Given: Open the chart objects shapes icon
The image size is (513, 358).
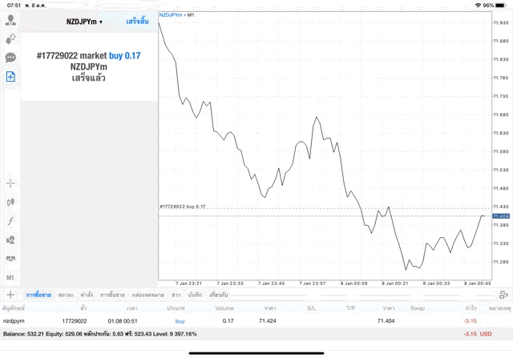Looking at the screenshot, I should pyautogui.click(x=11, y=239).
